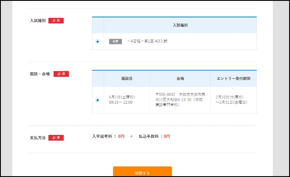The image size is (290, 177).
Task: Click the 面談日 column header
Action: pos(127,79)
